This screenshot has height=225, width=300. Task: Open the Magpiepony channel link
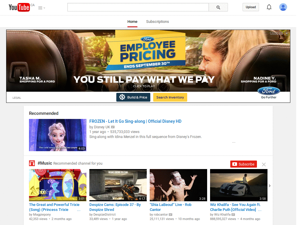42,214
